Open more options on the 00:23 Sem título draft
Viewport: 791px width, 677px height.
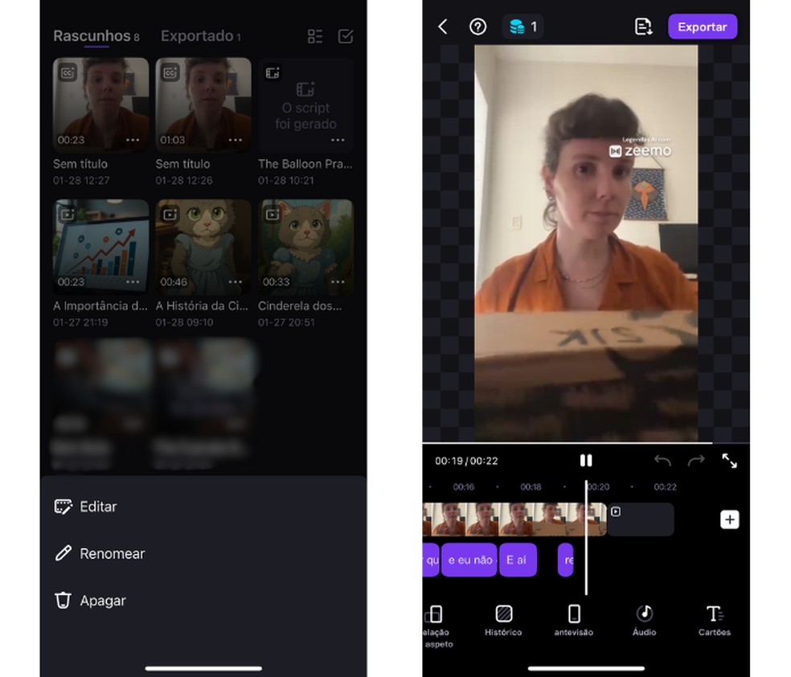133,140
